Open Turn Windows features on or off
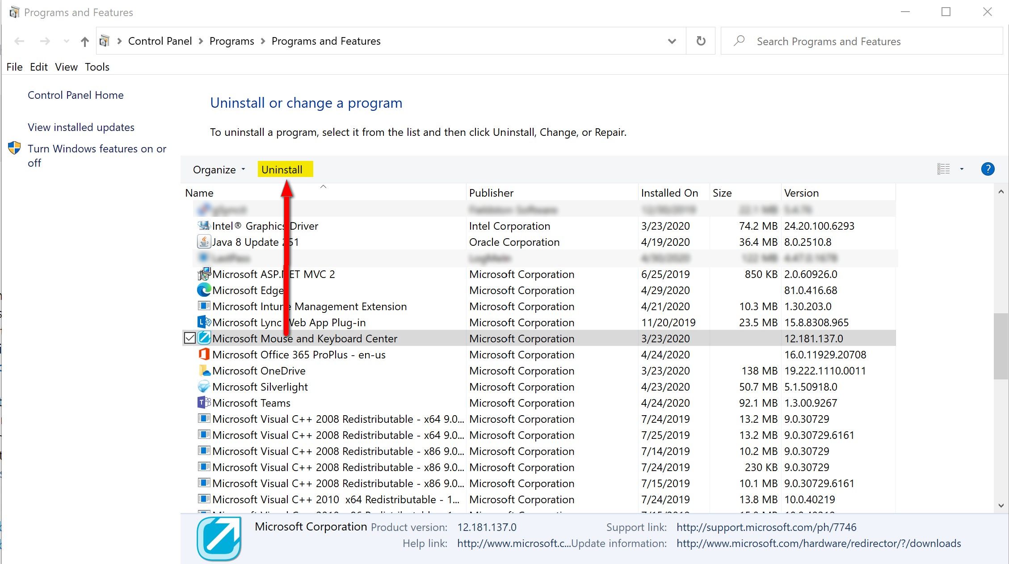The height and width of the screenshot is (564, 1009). point(97,156)
